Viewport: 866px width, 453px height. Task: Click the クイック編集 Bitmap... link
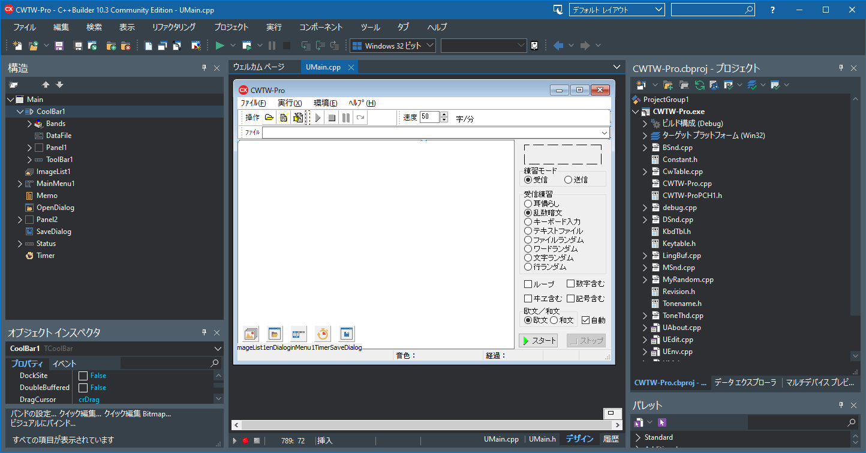click(137, 414)
